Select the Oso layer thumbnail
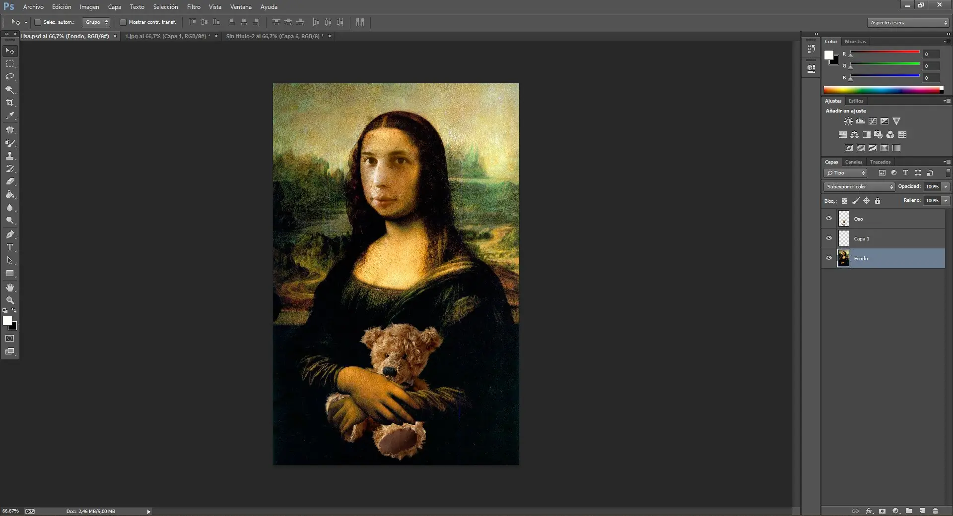Screen dimensions: 953x516 click(844, 219)
